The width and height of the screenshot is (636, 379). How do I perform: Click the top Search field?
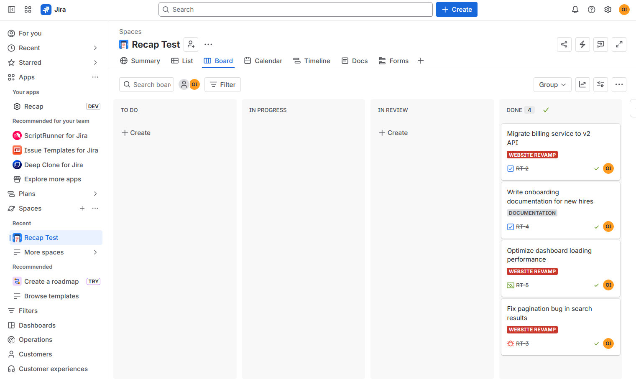pyautogui.click(x=295, y=10)
